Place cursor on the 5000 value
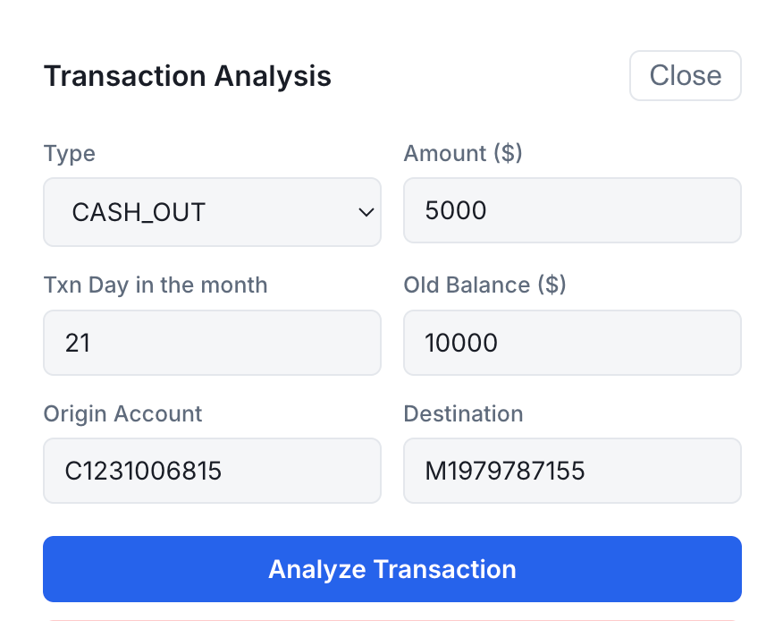 tap(456, 210)
